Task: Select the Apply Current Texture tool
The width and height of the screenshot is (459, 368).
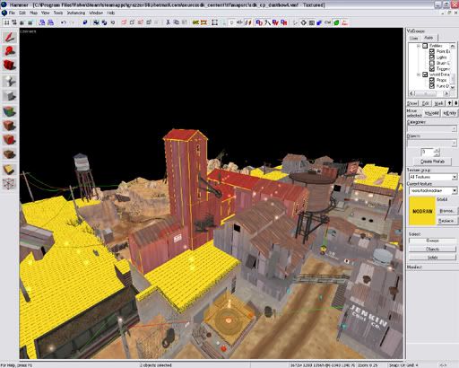Action: (x=9, y=126)
